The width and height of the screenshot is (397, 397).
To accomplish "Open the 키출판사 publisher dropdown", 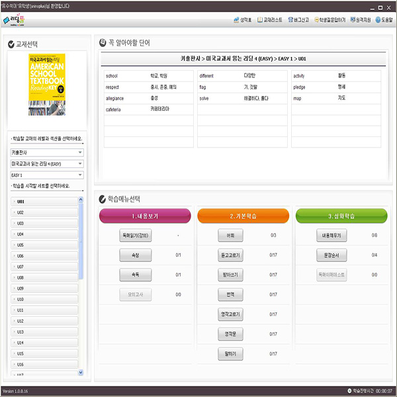I will click(46, 152).
